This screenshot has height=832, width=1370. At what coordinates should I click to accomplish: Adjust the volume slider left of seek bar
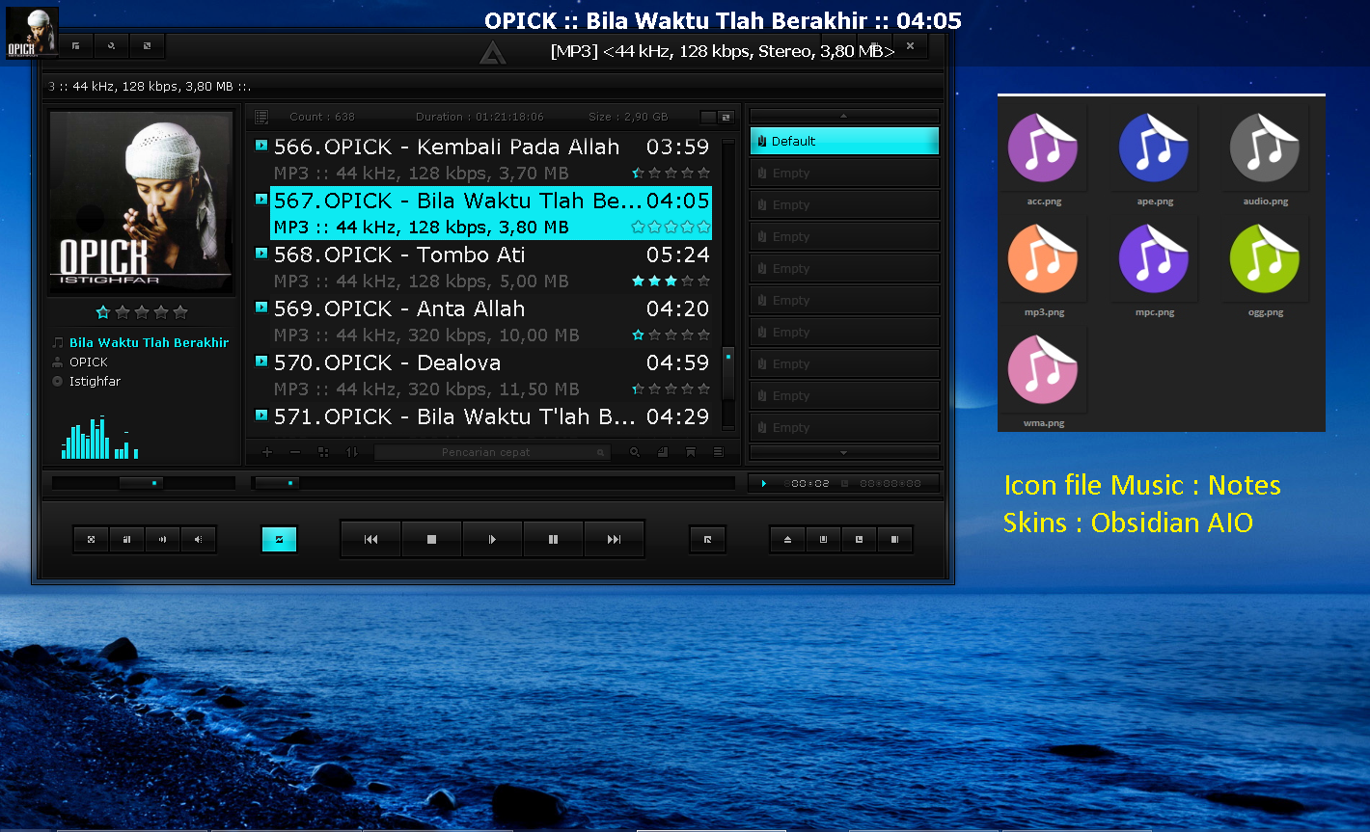144,483
